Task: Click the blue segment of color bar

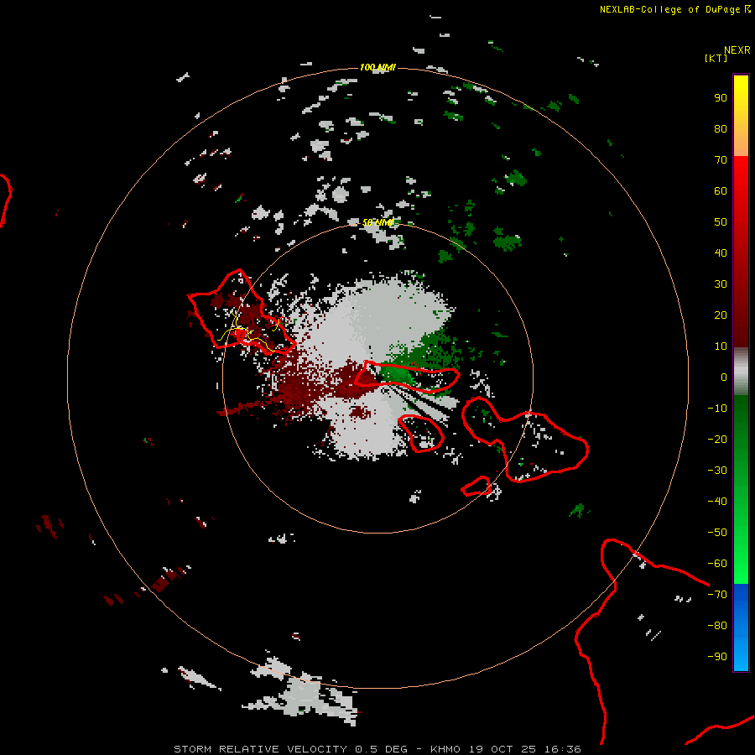Action: point(741,627)
